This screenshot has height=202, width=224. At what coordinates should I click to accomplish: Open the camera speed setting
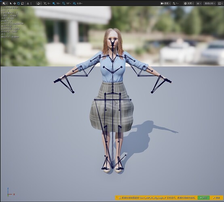click(175, 3)
